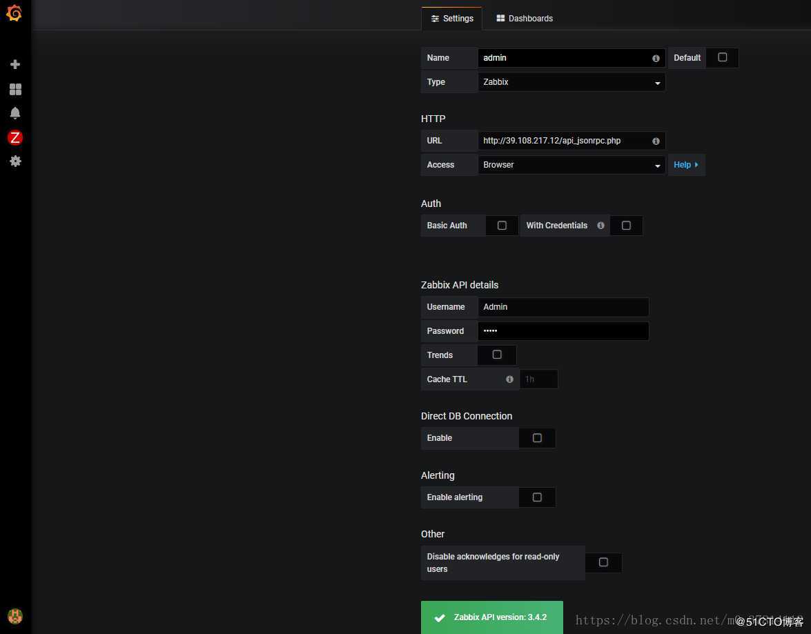Open the Grafana logo home menu
This screenshot has height=634, width=811.
coord(14,13)
